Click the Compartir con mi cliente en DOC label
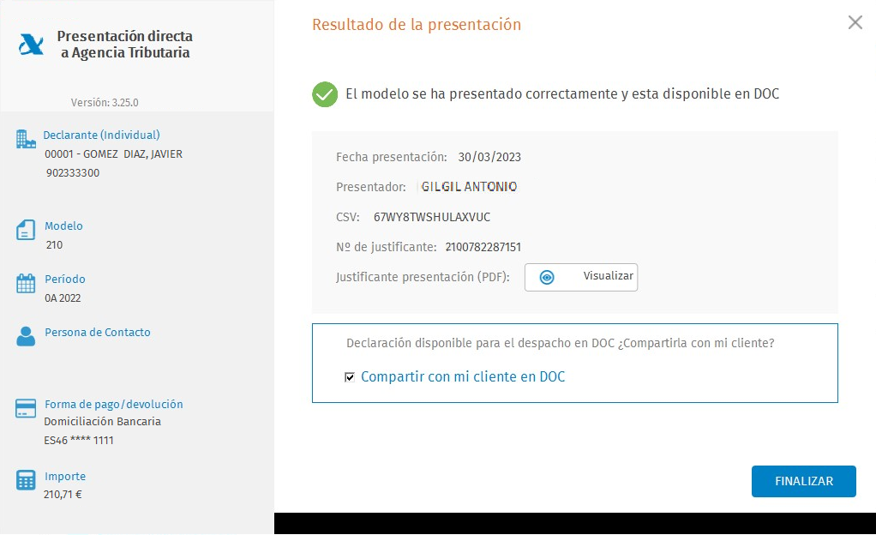 (x=463, y=376)
